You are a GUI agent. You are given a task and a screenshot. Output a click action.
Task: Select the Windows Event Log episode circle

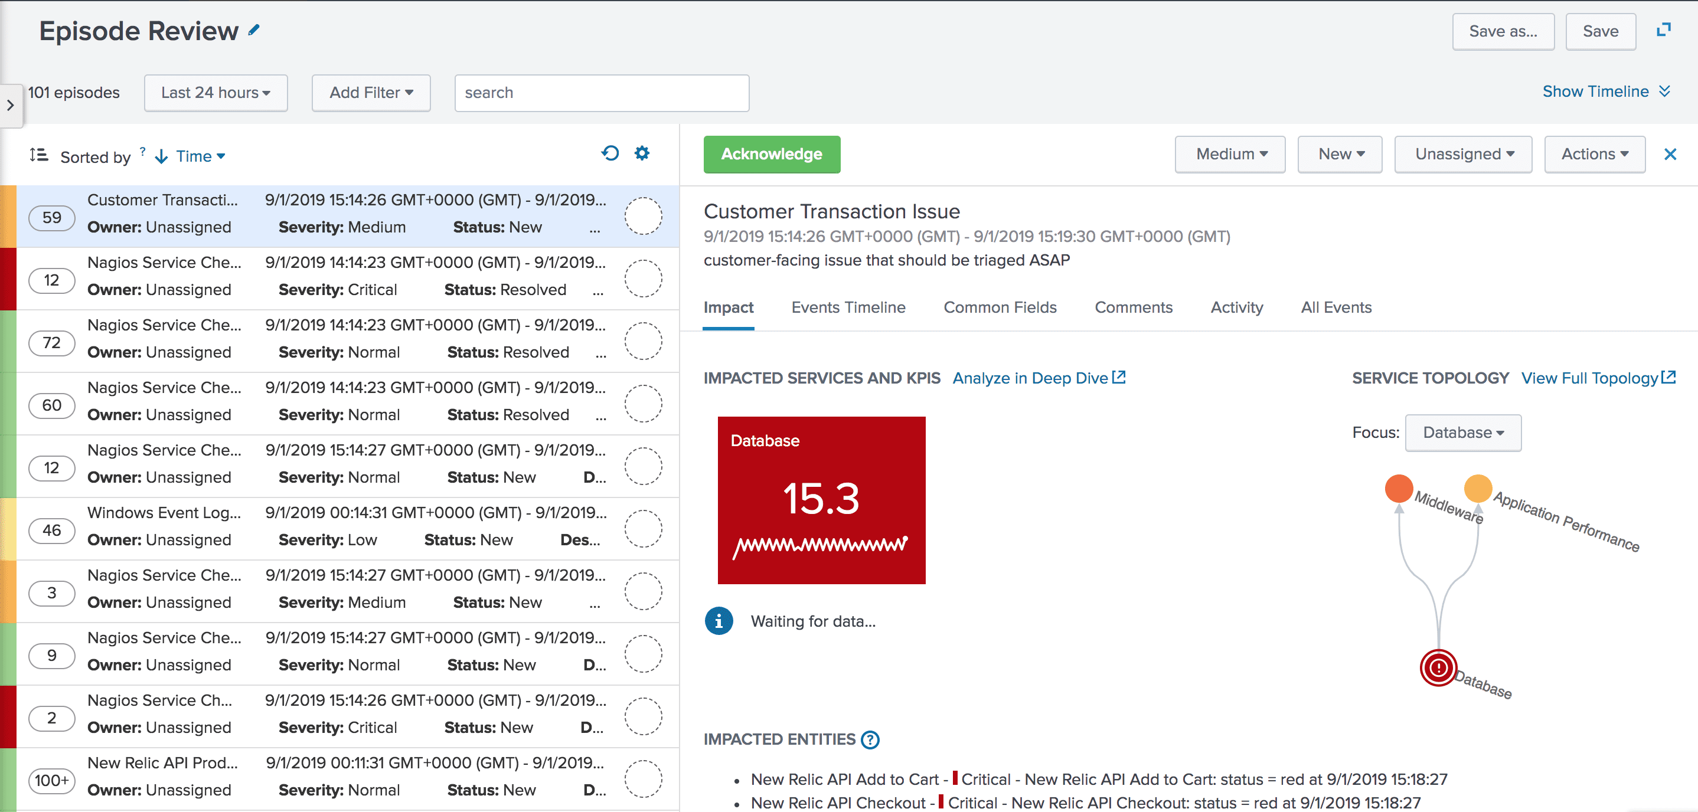[644, 529]
